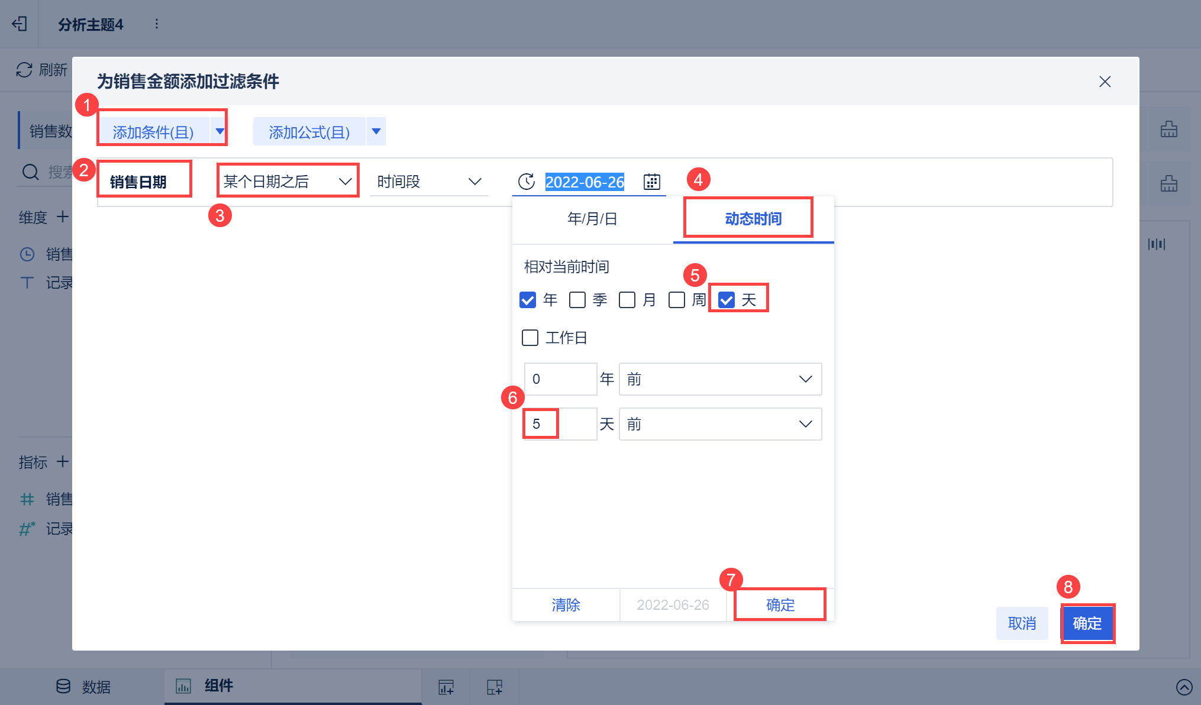Click the back/exit icon at top left
This screenshot has height=705, width=1201.
click(x=20, y=24)
